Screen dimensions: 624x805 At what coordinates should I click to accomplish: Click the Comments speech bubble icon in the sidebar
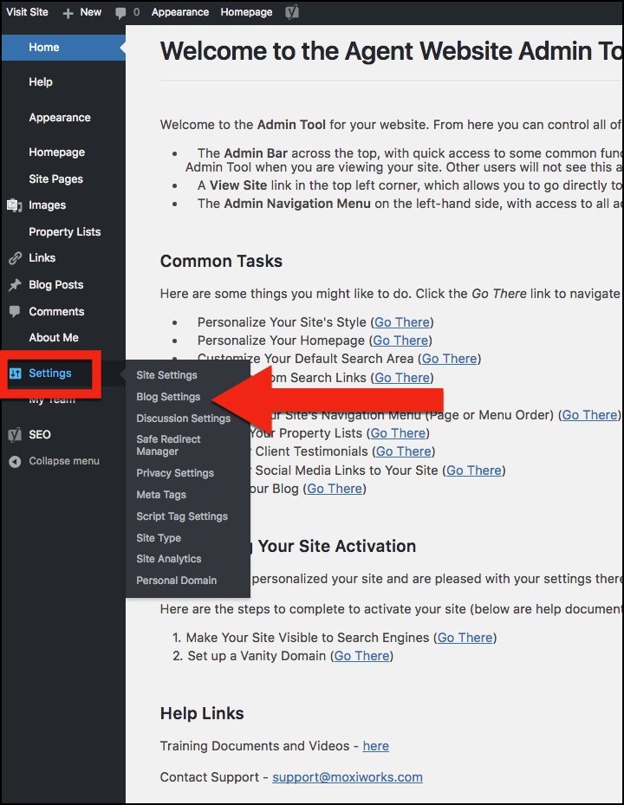(x=15, y=311)
